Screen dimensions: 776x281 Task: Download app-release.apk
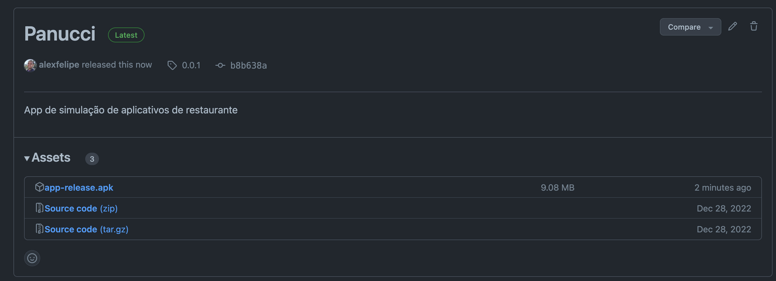tap(79, 187)
